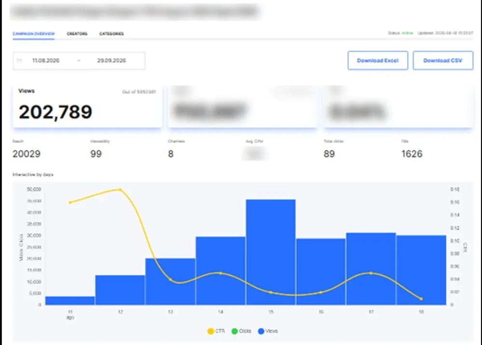Click the tallest bar for day 15
Image resolution: width=482 pixels, height=345 pixels.
click(271, 252)
